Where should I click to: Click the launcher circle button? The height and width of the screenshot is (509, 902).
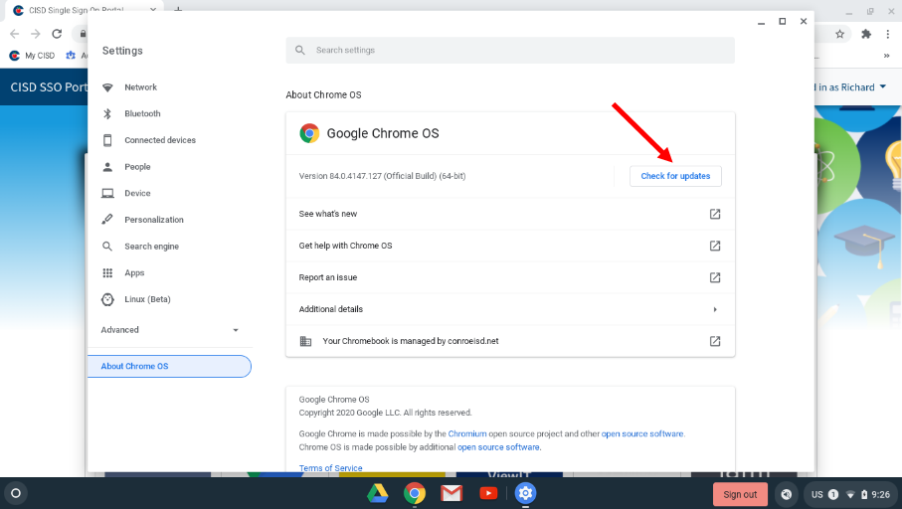click(x=15, y=493)
